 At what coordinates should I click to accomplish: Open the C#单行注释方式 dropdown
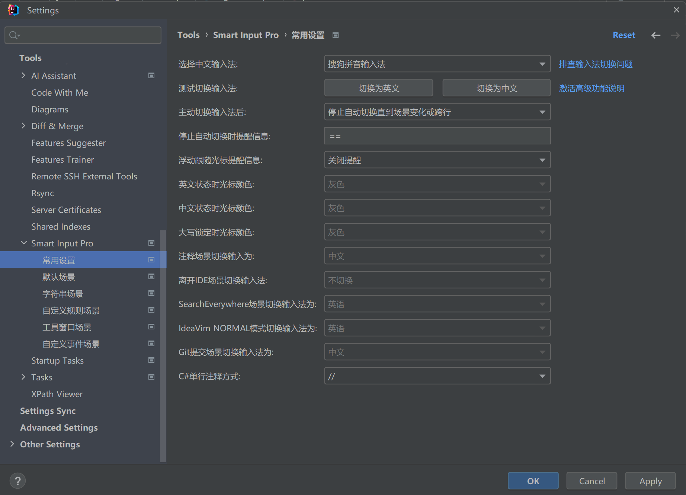point(437,376)
